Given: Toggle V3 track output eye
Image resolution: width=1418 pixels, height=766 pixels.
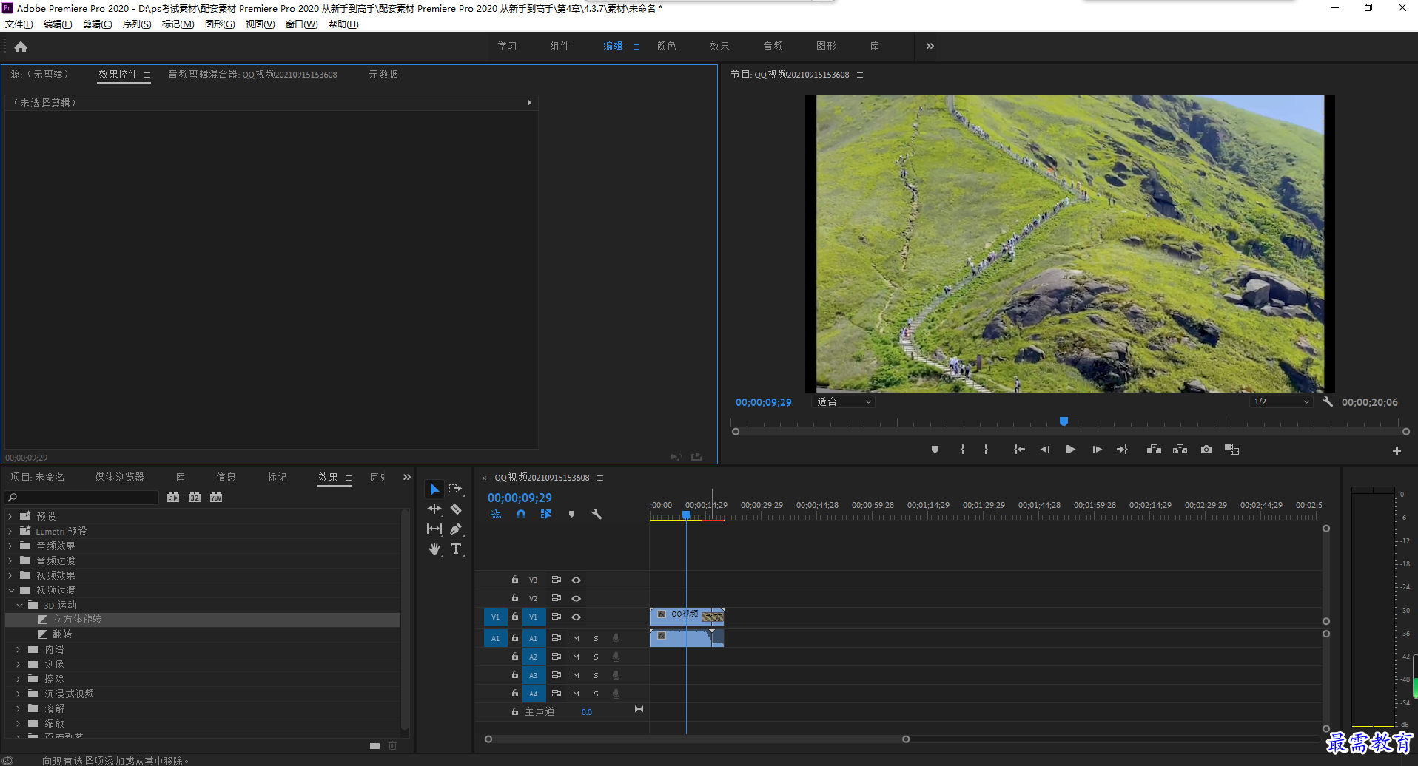Looking at the screenshot, I should pos(576,580).
